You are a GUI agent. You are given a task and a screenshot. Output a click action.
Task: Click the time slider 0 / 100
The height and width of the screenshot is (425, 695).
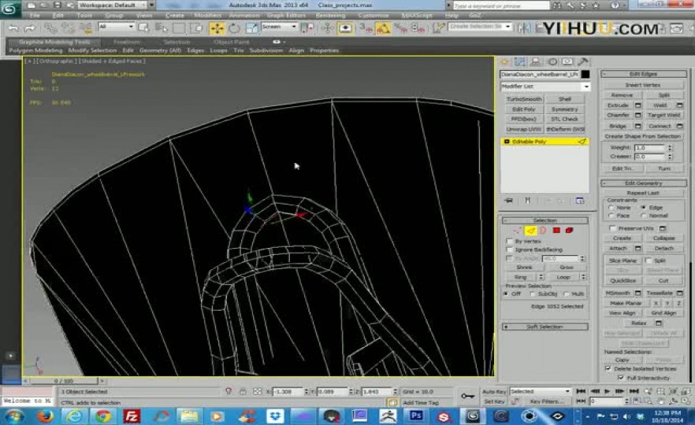[64, 381]
